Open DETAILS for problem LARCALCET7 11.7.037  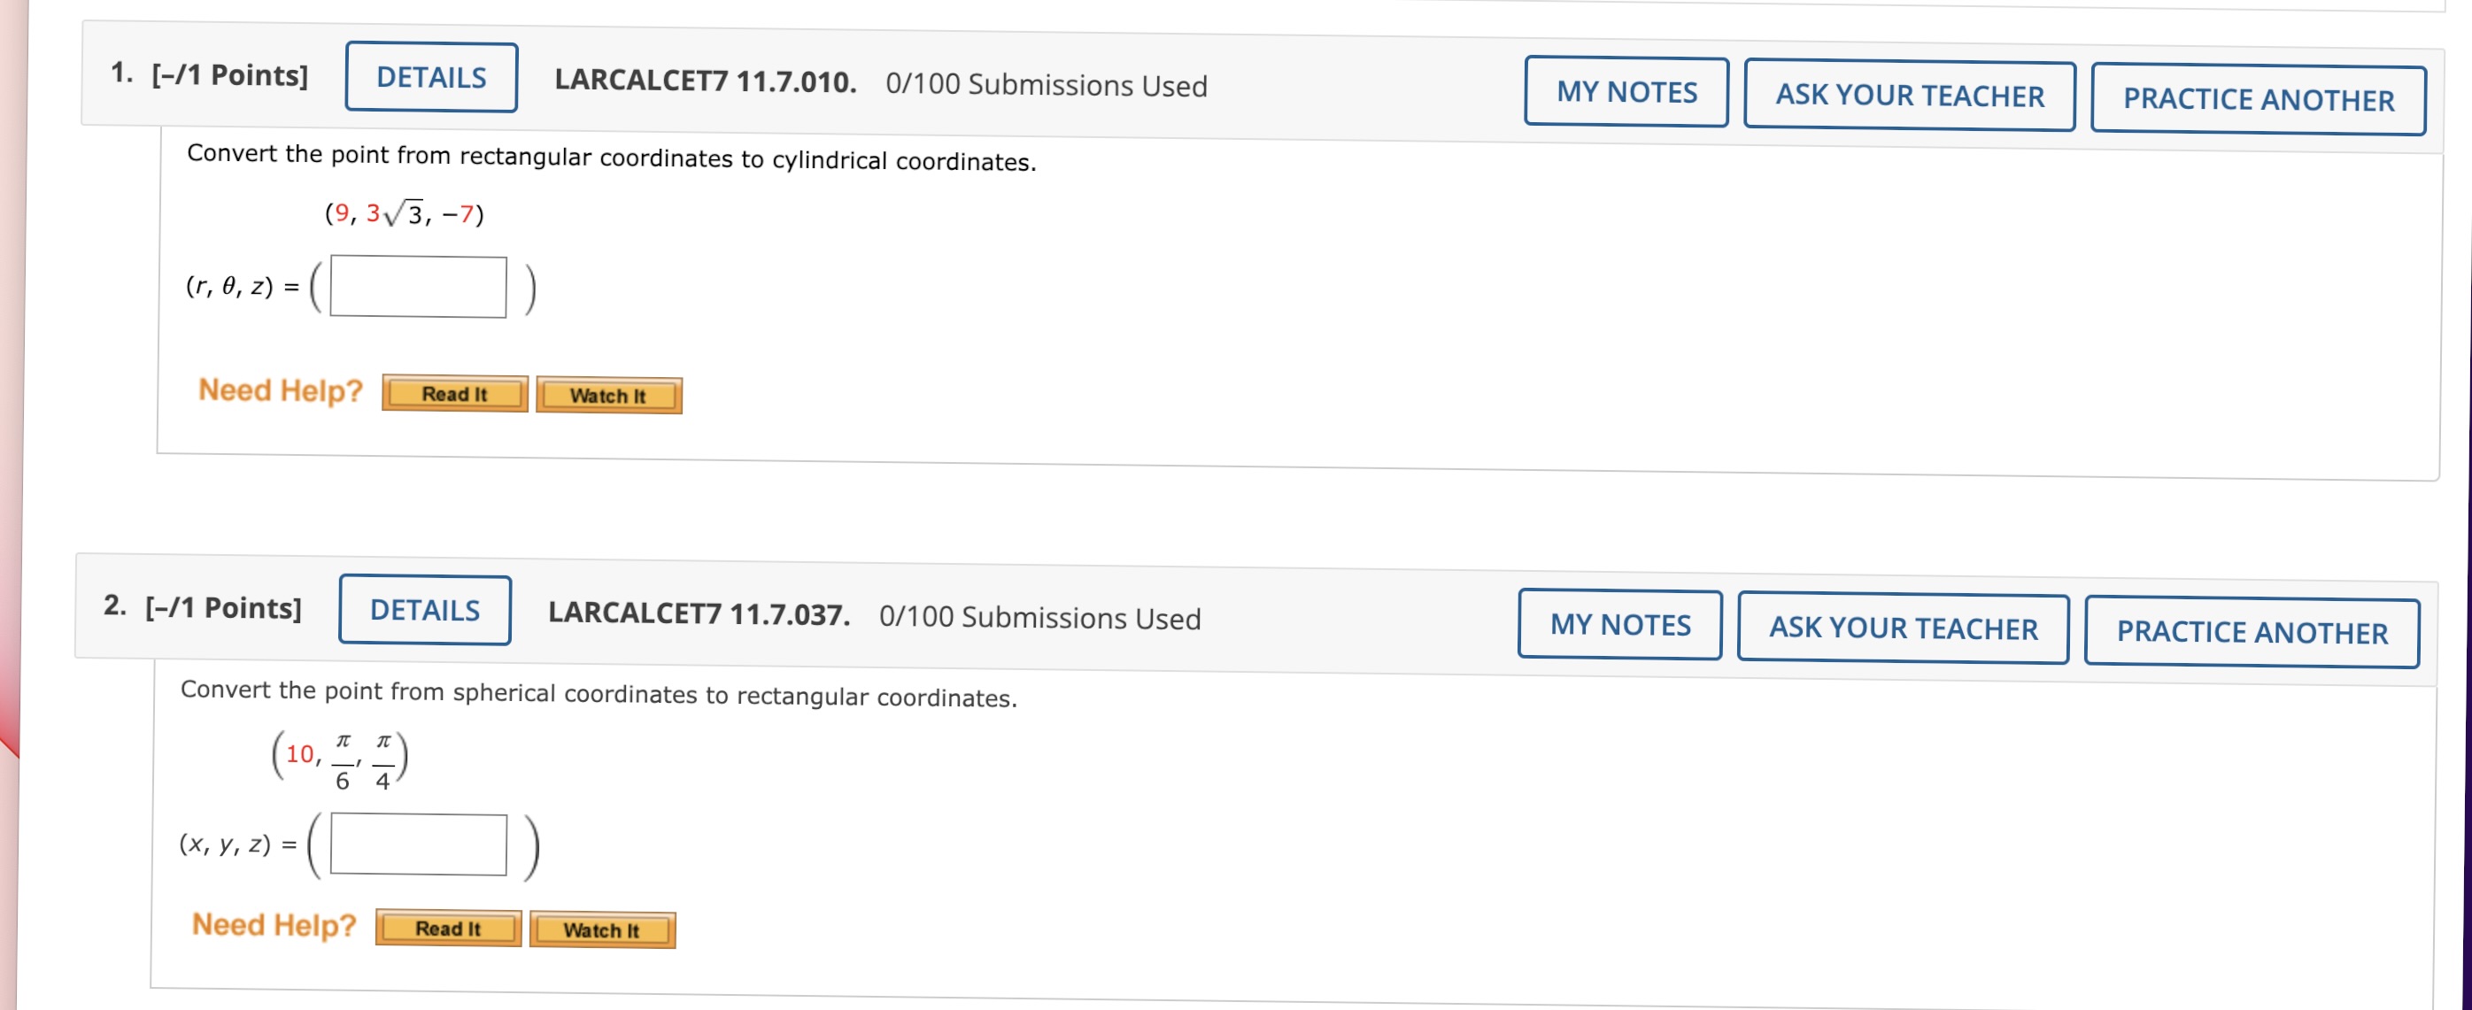click(x=423, y=610)
